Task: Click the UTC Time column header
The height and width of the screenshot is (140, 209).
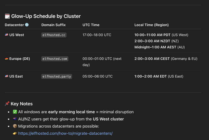Action: click(91, 25)
